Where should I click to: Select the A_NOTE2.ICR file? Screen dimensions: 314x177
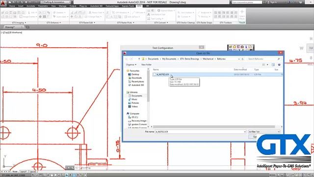click(x=217, y=74)
